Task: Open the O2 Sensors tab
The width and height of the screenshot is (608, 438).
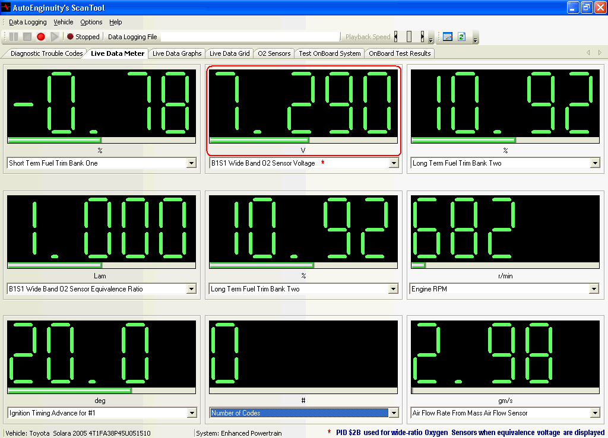Action: click(274, 53)
